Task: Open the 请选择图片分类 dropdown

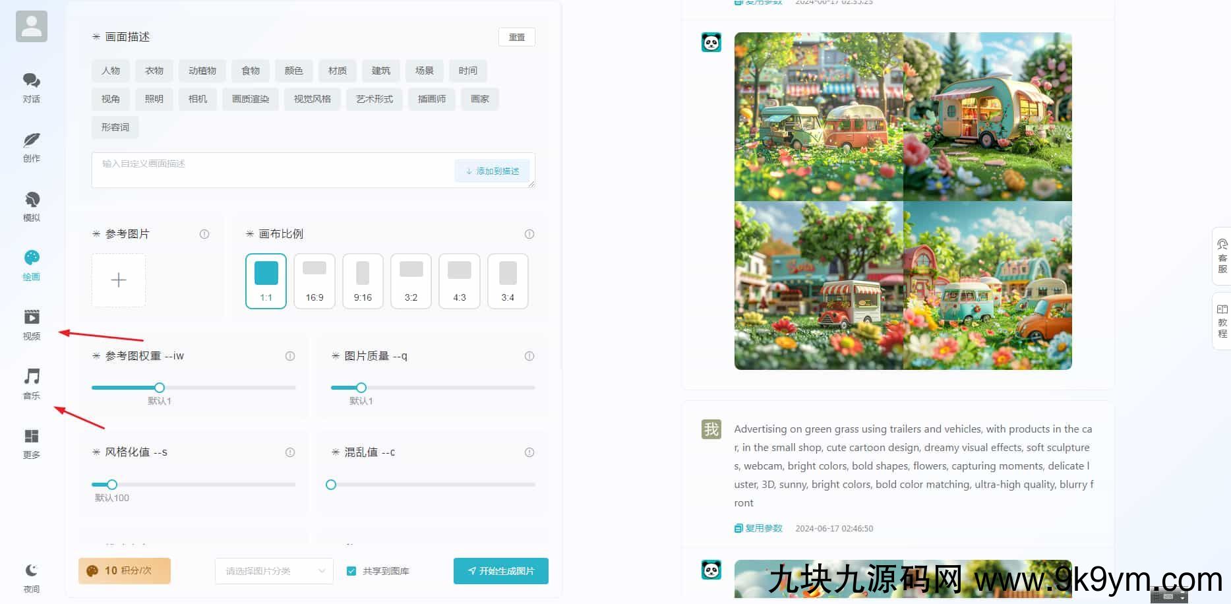Action: point(274,571)
